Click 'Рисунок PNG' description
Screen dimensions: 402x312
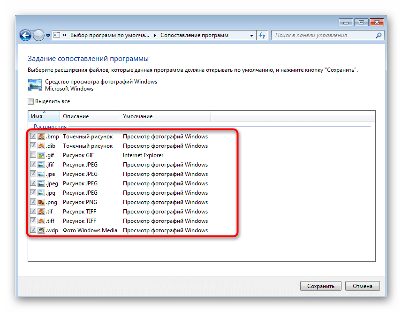(80, 202)
